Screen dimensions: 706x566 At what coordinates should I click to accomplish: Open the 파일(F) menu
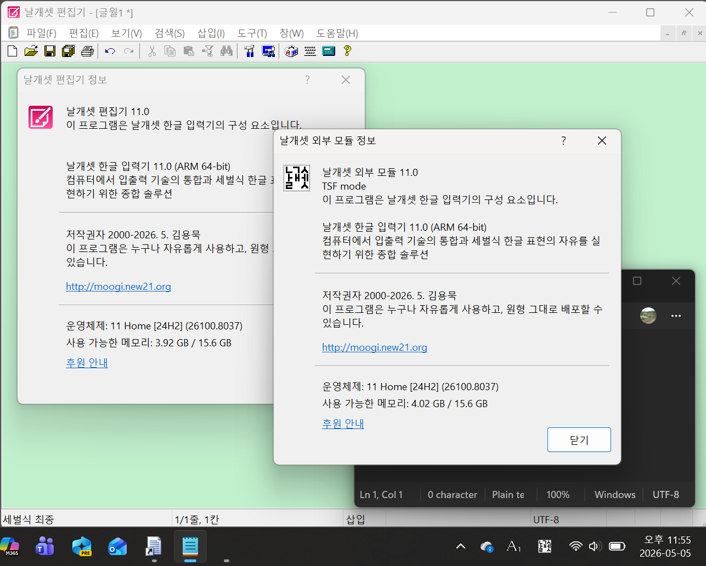click(42, 33)
